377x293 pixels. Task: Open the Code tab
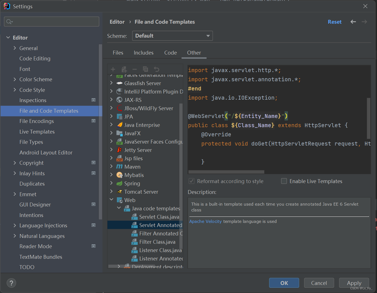tap(170, 53)
